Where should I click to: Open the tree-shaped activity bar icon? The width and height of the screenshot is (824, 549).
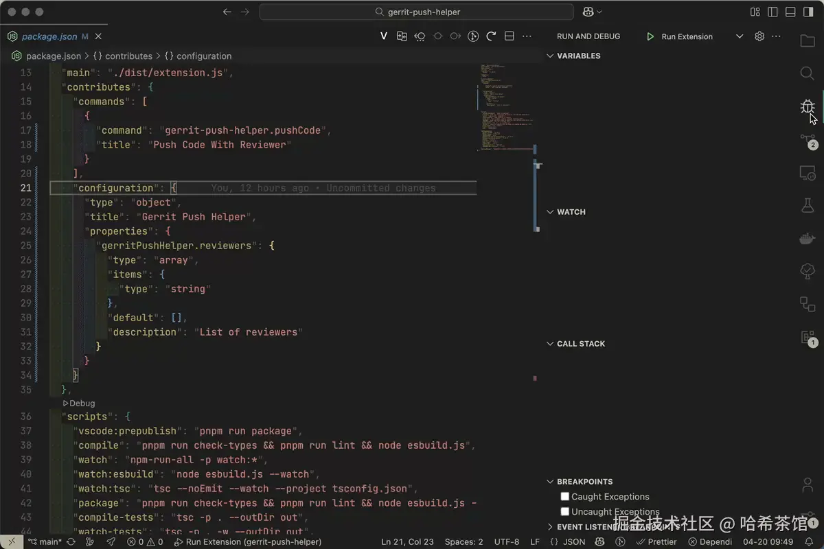tap(808, 271)
